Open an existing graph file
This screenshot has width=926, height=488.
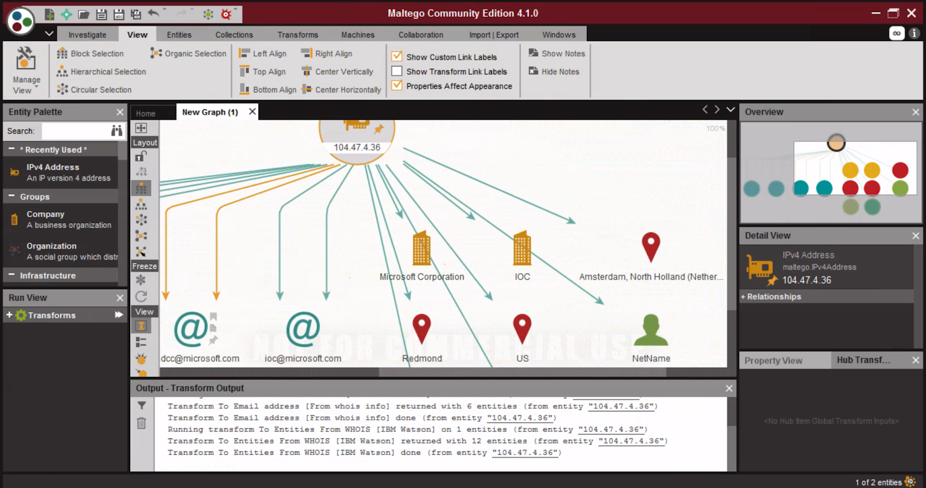tap(84, 14)
